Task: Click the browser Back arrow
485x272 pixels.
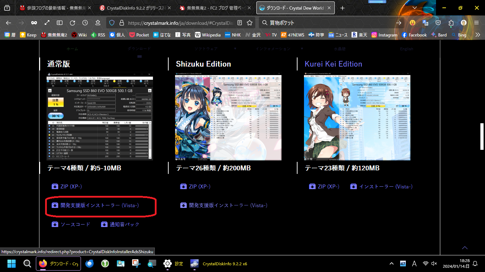Action: (x=9, y=23)
